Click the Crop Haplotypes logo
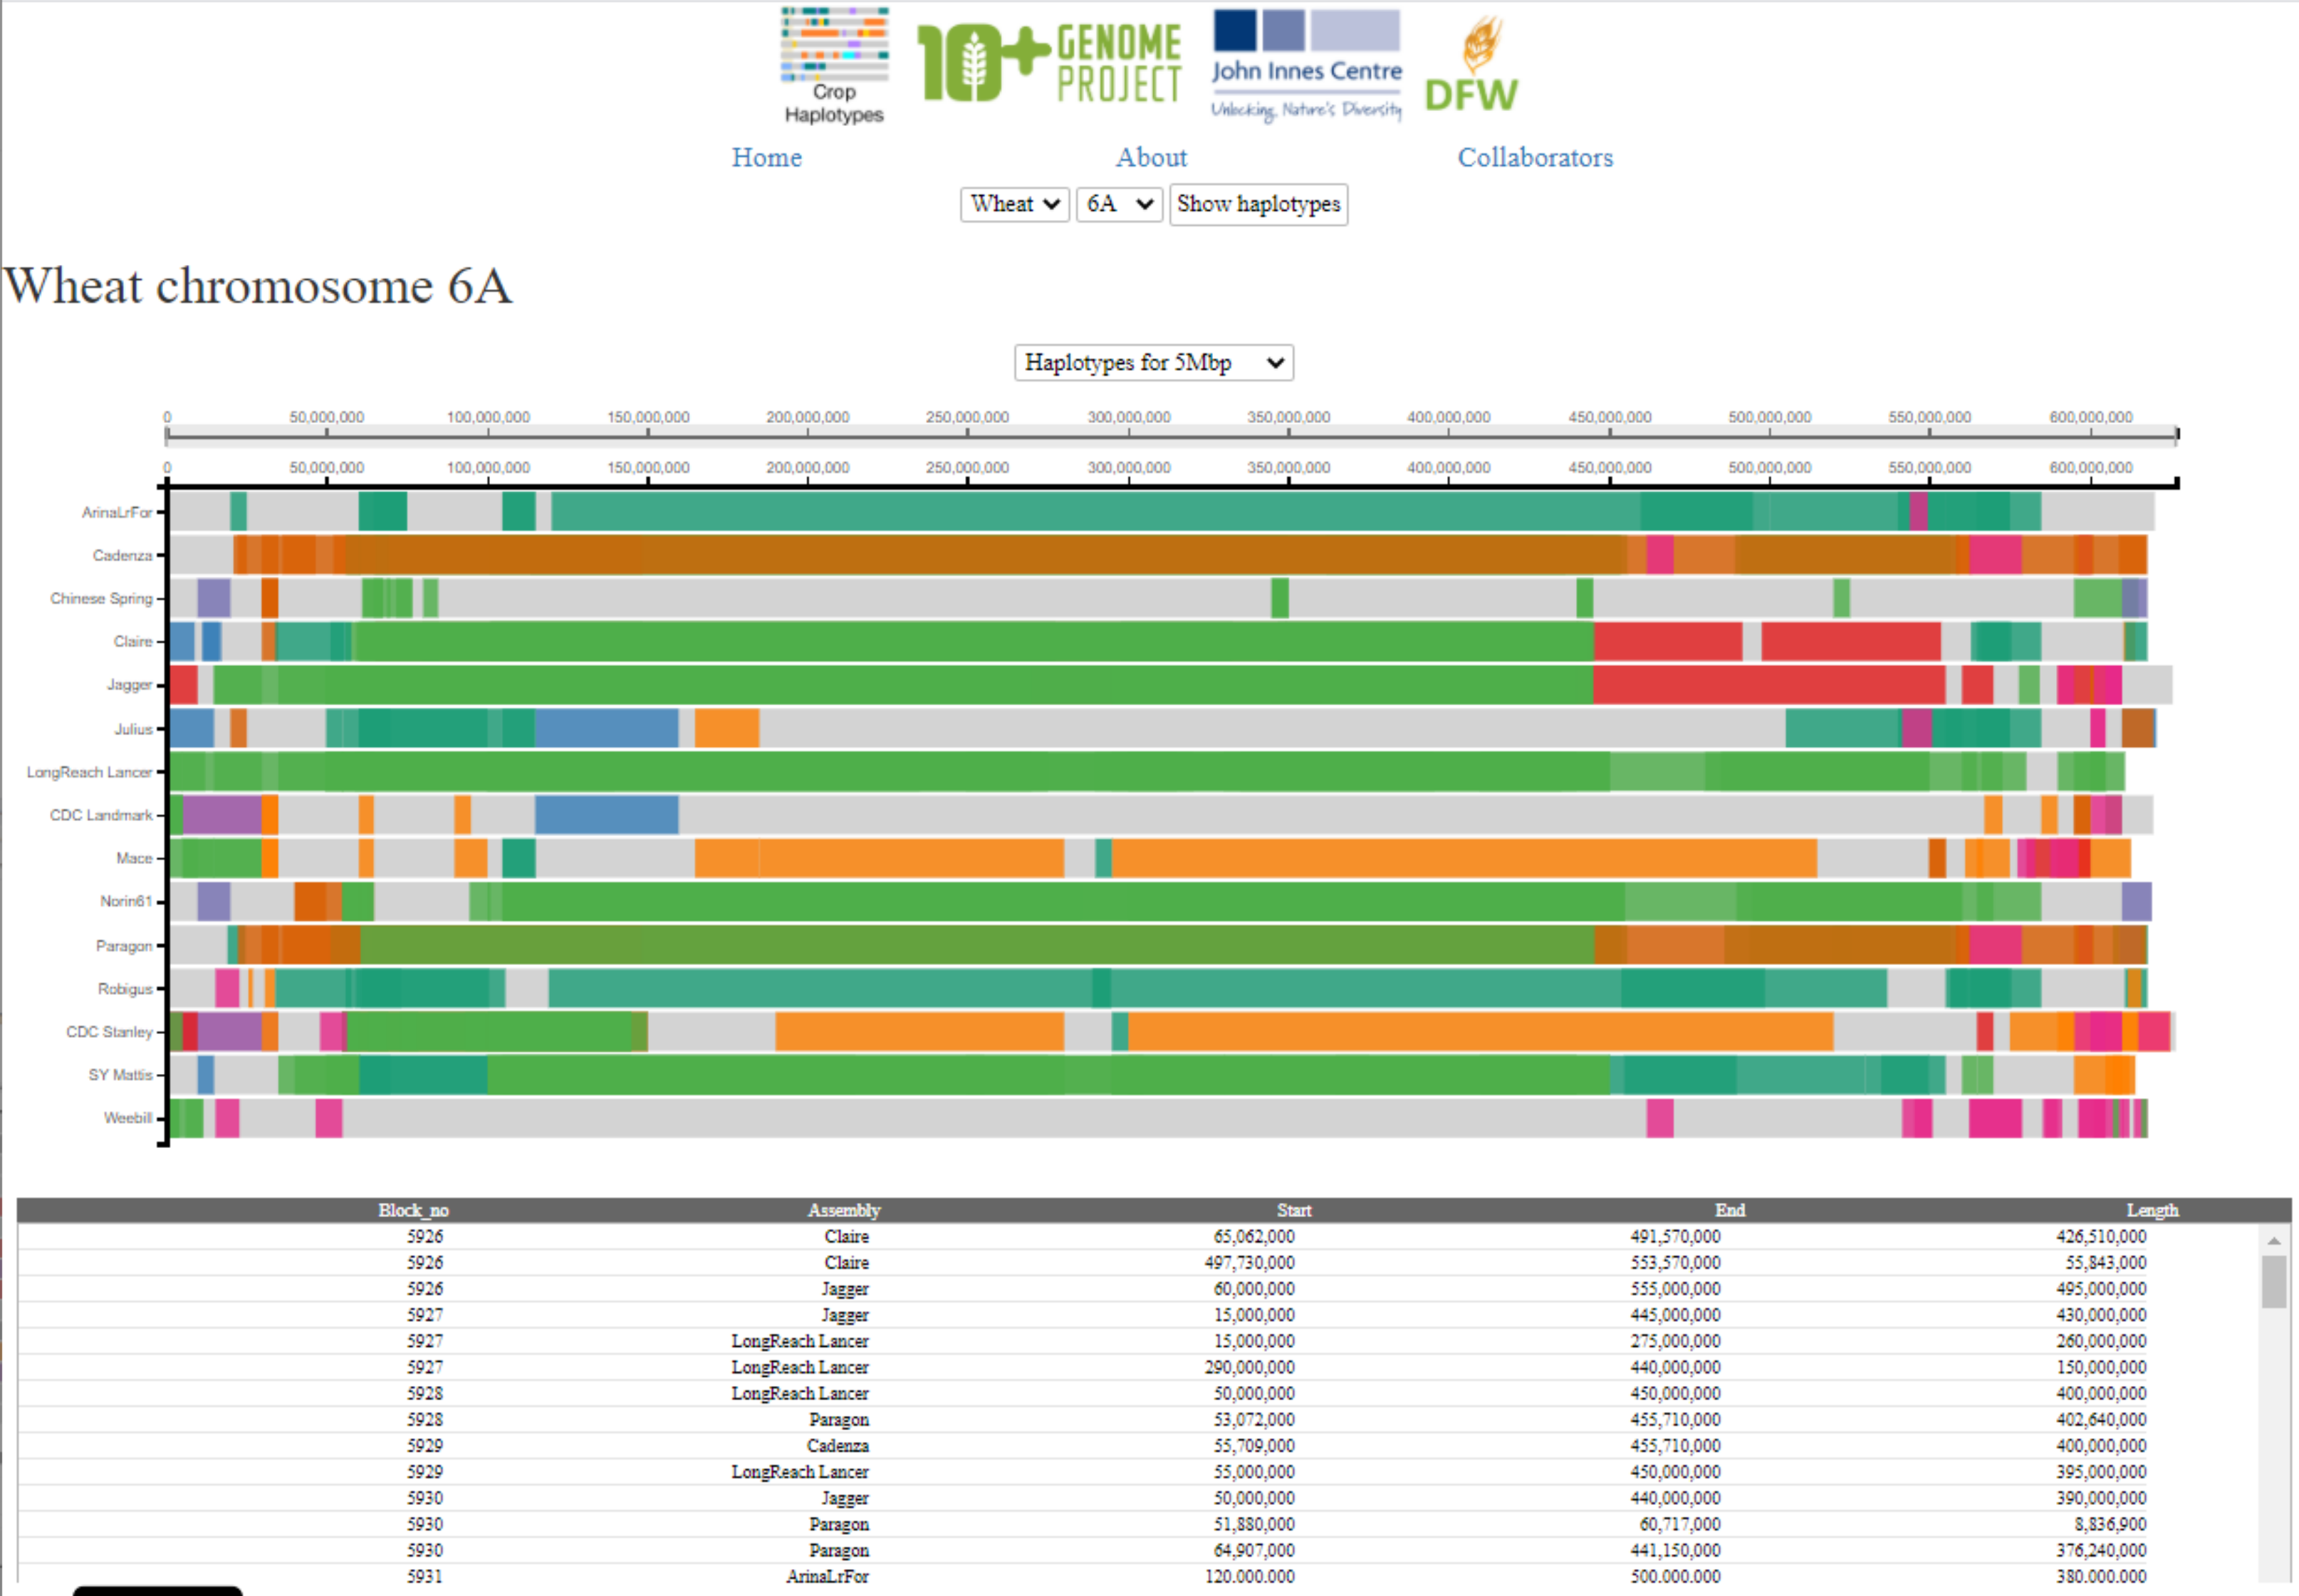The width and height of the screenshot is (2299, 1596). coord(834,66)
